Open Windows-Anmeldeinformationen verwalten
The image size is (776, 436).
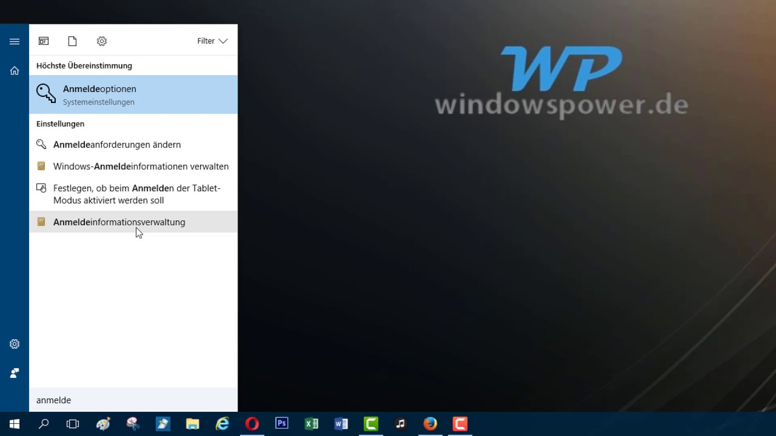[133, 166]
